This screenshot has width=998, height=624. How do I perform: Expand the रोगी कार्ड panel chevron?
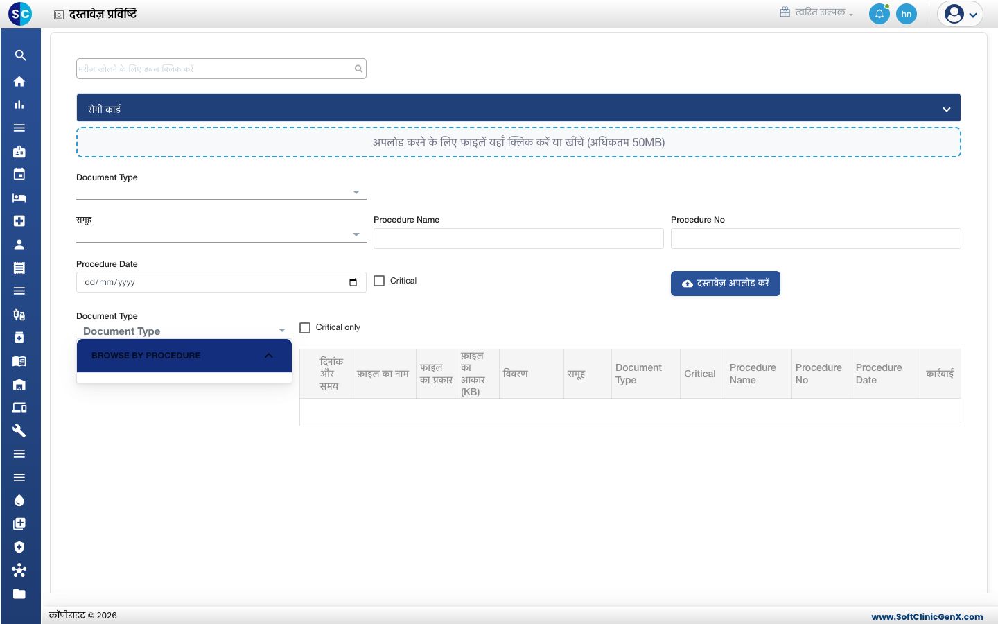point(947,110)
